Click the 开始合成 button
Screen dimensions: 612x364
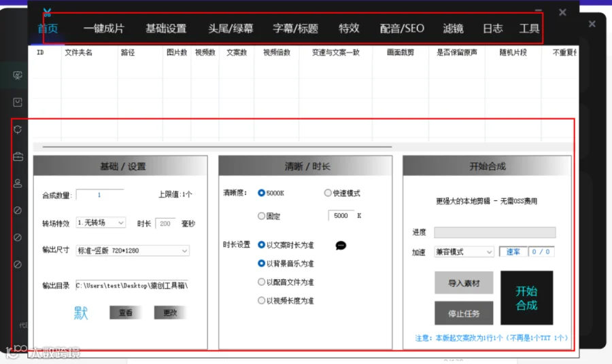coord(526,297)
